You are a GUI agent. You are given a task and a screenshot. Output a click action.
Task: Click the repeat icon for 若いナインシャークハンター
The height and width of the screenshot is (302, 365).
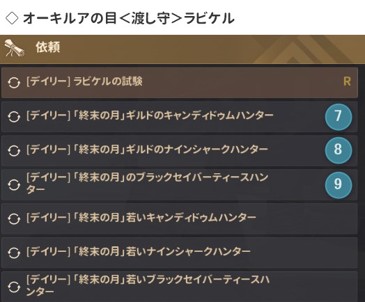[14, 253]
